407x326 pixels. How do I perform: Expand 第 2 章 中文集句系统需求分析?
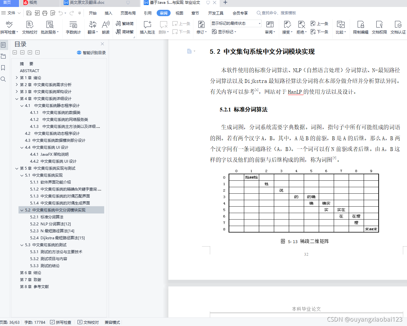17,85
